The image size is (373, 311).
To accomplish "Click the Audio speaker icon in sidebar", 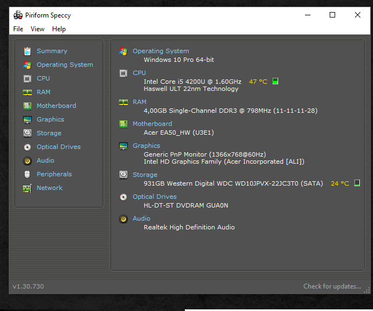I will click(27, 160).
